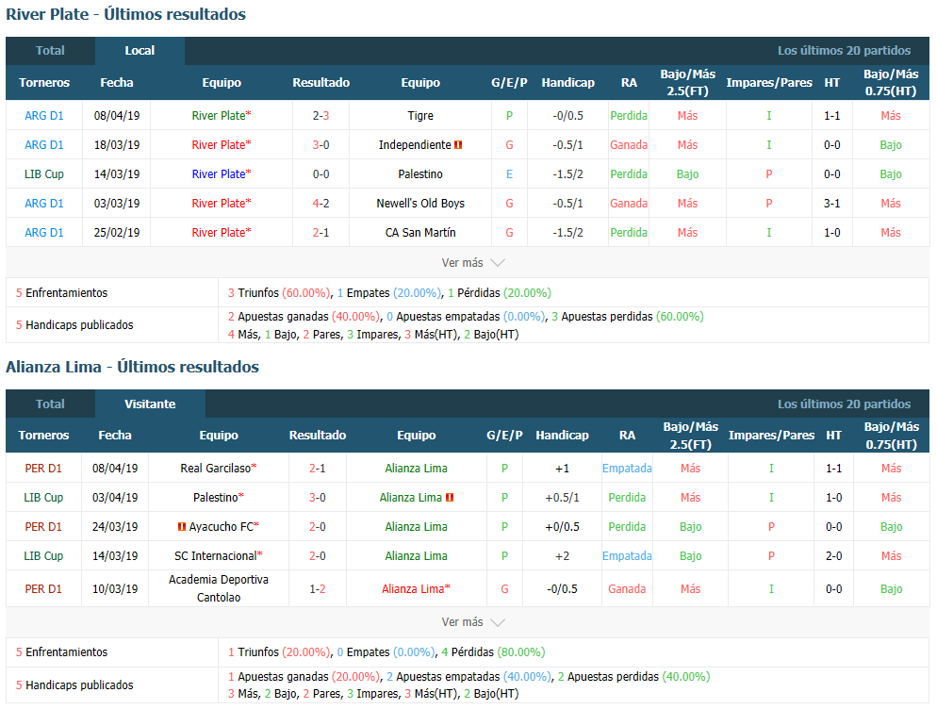Expand Ver más under River Plate results

[x=472, y=262]
